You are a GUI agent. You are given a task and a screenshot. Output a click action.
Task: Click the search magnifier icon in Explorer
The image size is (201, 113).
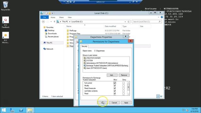coord(160,22)
